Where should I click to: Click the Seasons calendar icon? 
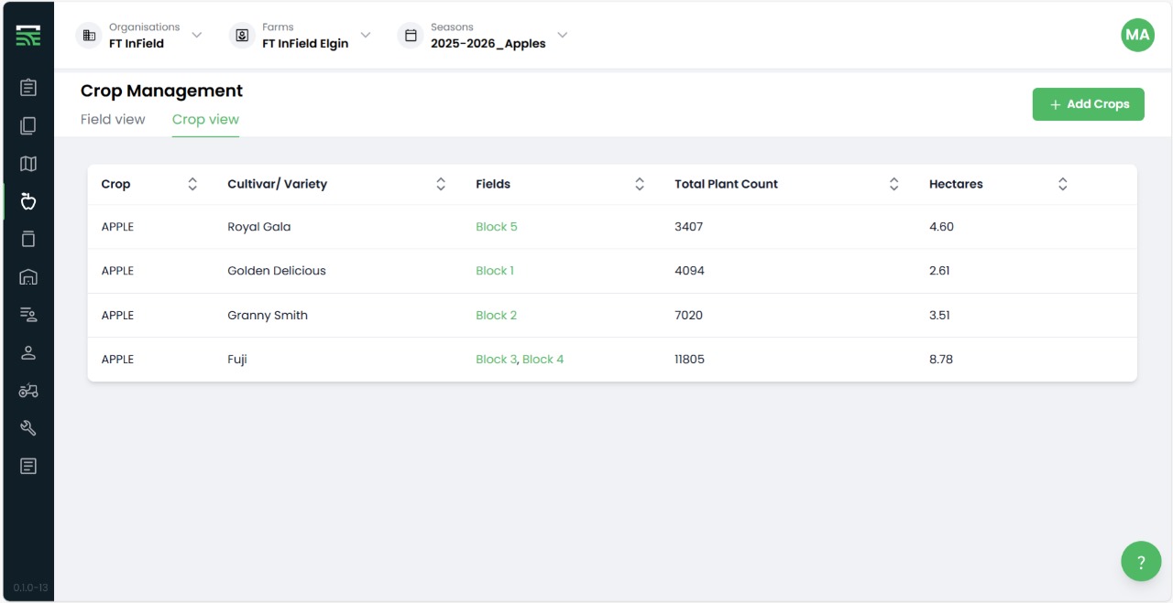411,36
